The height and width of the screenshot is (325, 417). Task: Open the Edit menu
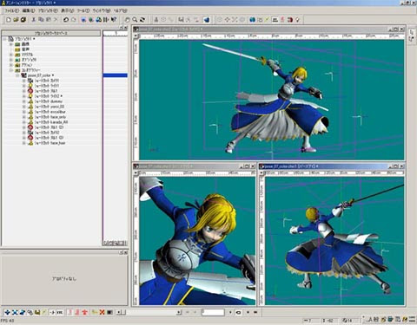pyautogui.click(x=29, y=10)
